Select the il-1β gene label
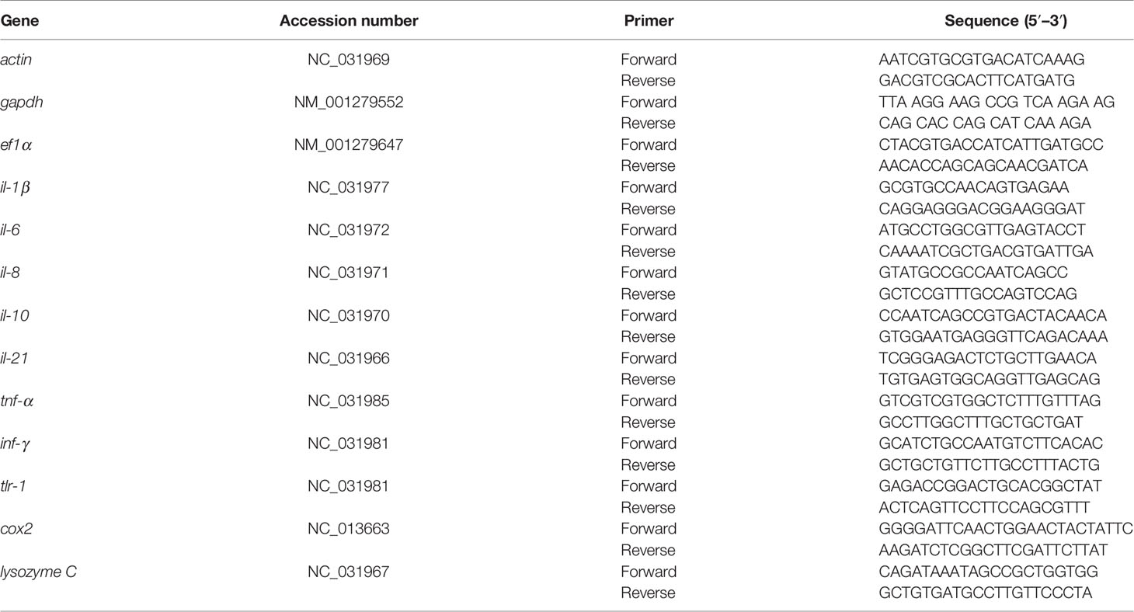This screenshot has width=1134, height=612. click(x=16, y=187)
